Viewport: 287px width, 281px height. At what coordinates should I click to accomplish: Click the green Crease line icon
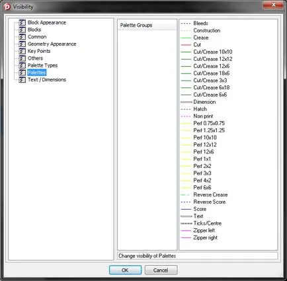point(186,38)
